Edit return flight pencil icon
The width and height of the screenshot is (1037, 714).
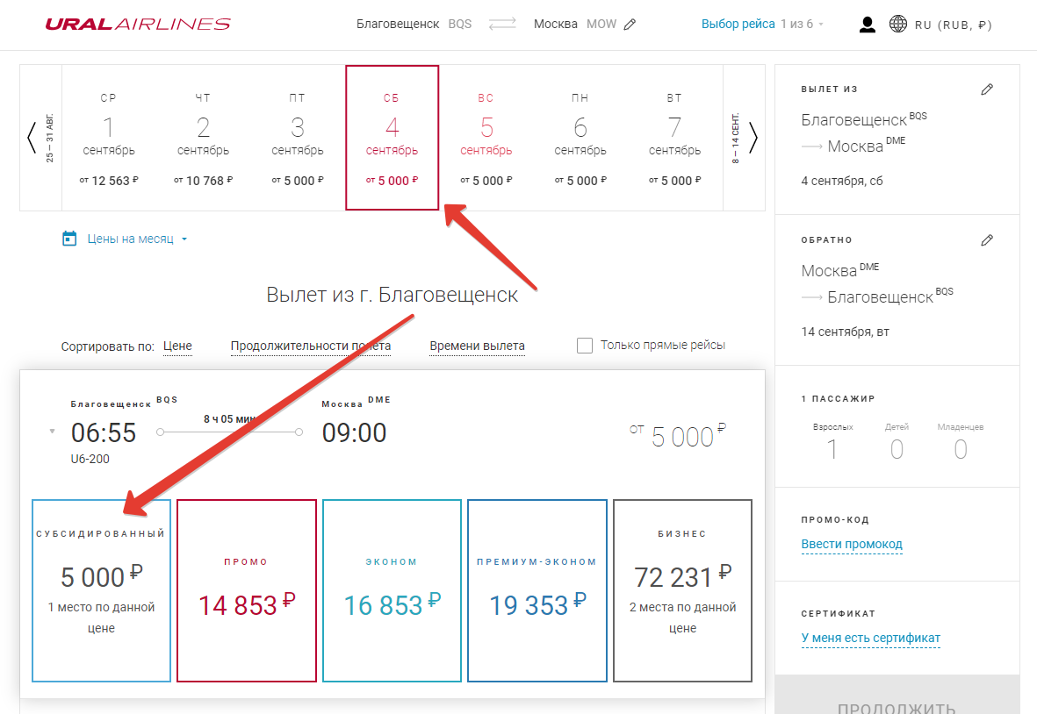pos(987,240)
